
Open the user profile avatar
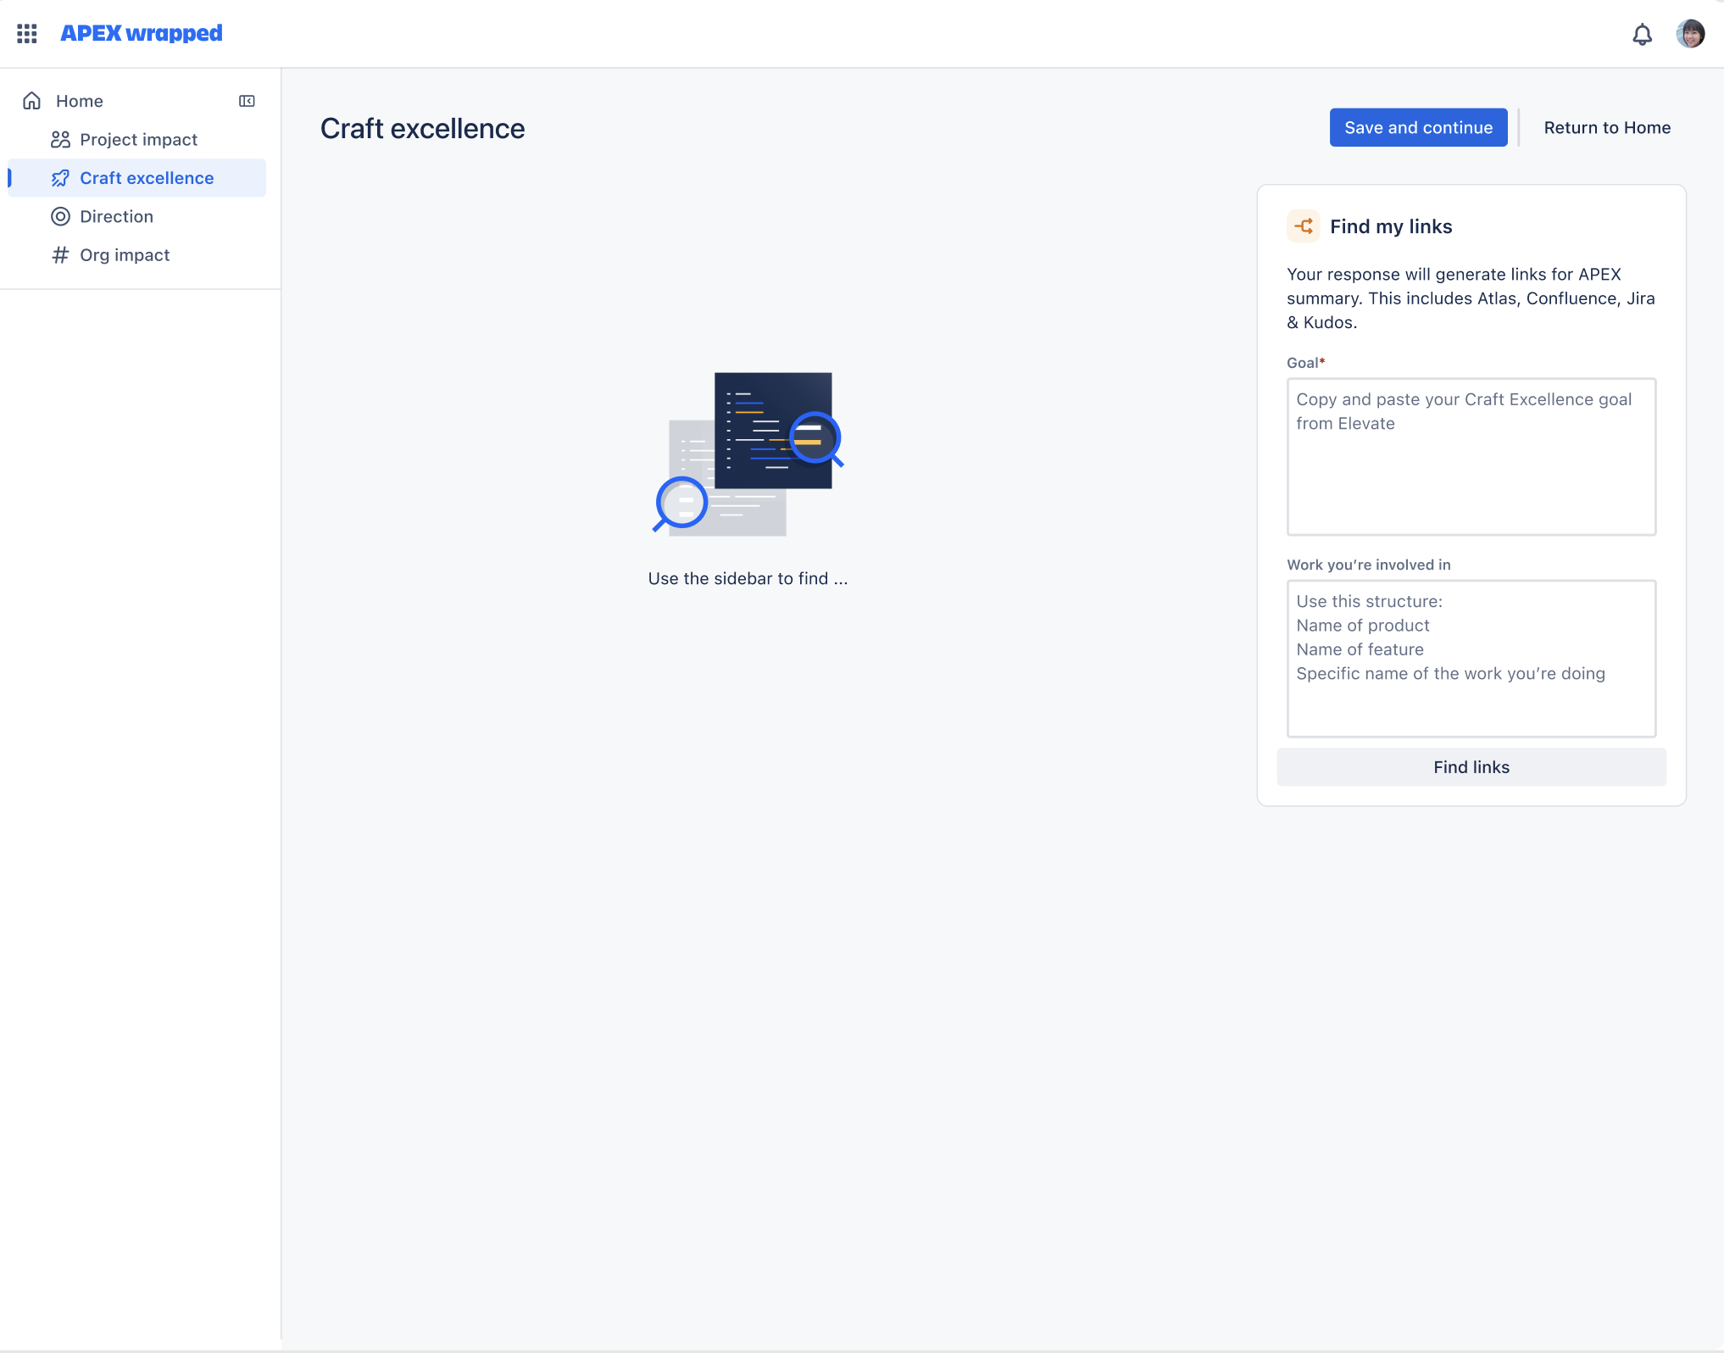click(1690, 34)
